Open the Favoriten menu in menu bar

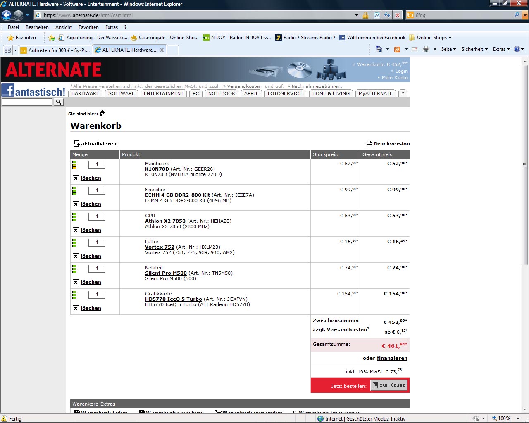88,27
